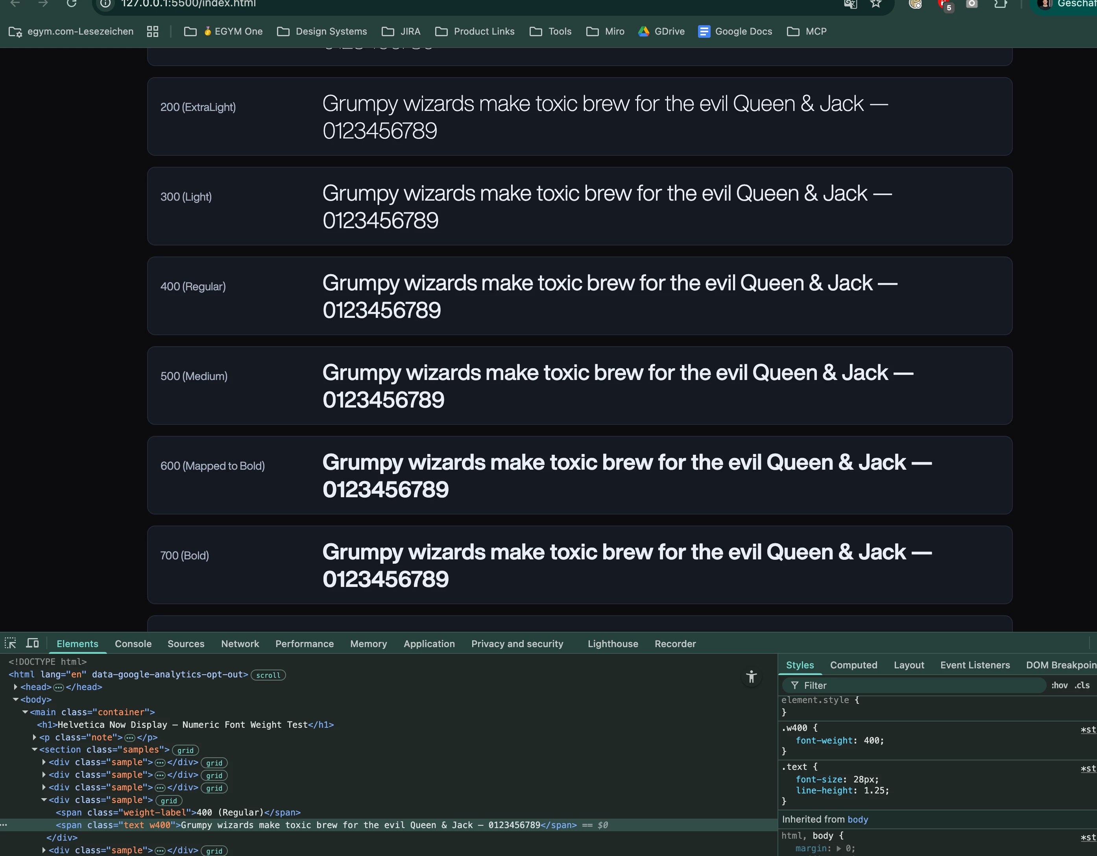This screenshot has width=1097, height=856.
Task: Toggle the device toolbar icon
Action: click(x=33, y=643)
